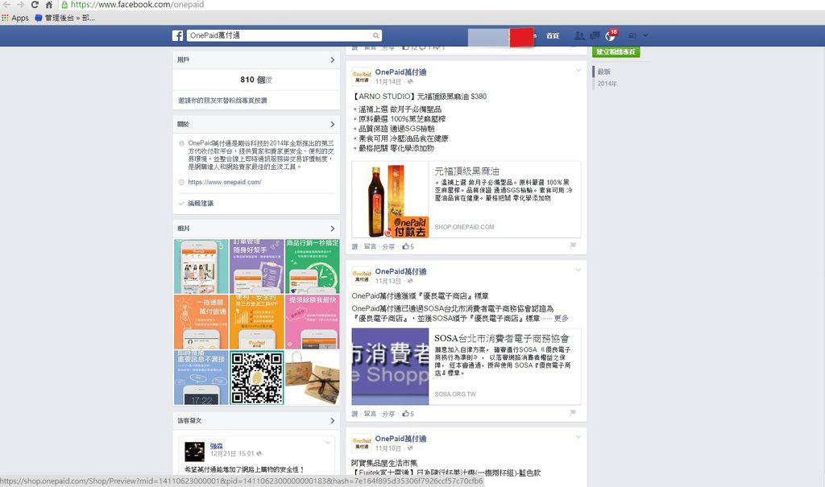Expand the 訪客發文 section chevron

click(x=332, y=421)
